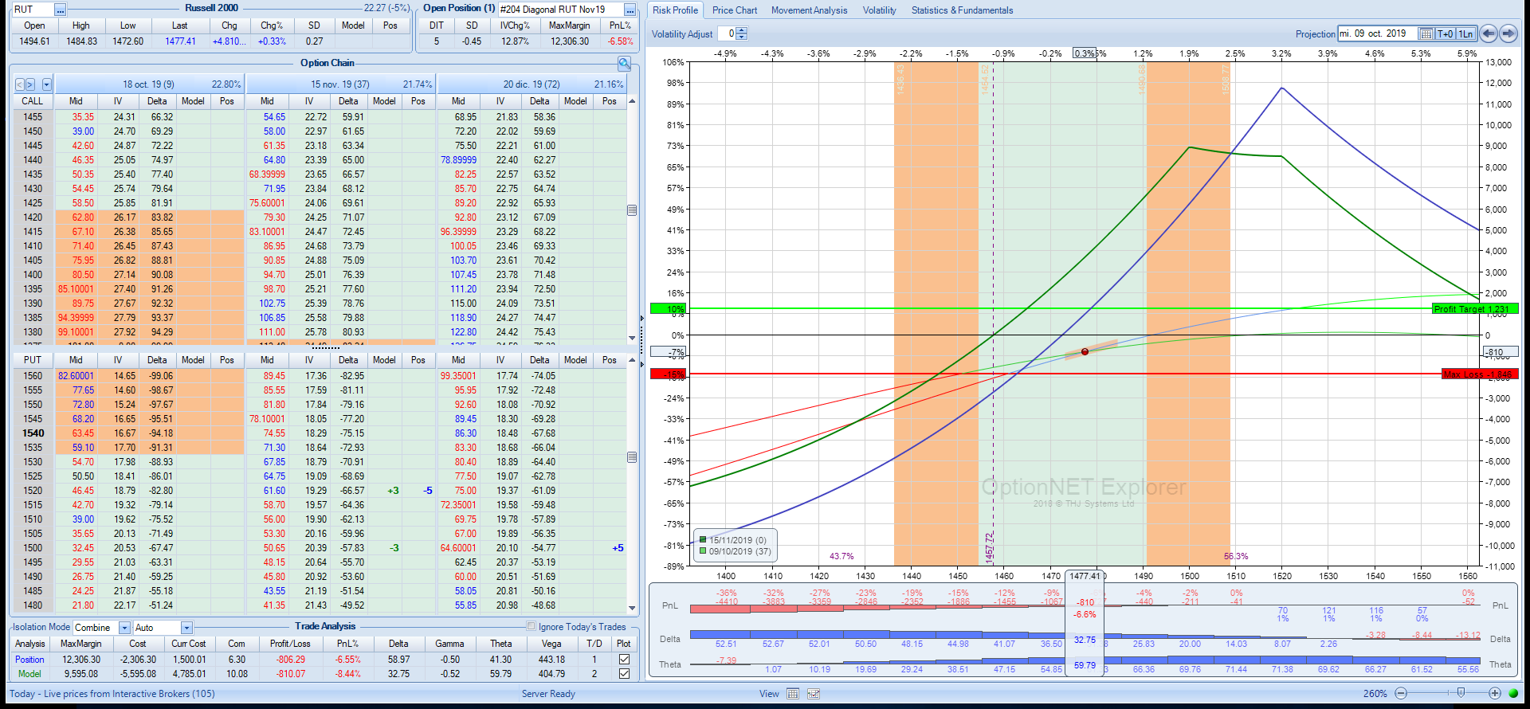Open the Statistics & Fundamentals tab
The height and width of the screenshot is (709, 1530).
pos(962,10)
